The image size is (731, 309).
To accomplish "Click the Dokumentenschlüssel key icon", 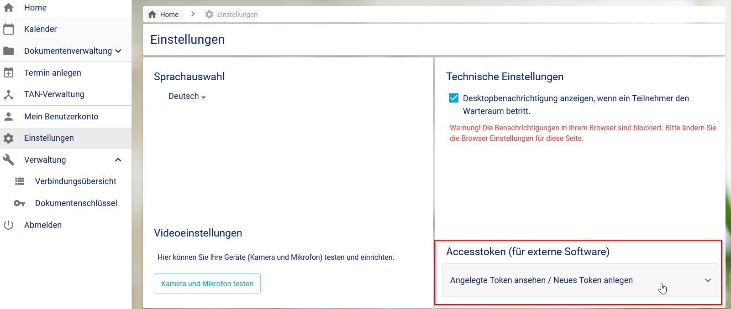I will pos(19,203).
